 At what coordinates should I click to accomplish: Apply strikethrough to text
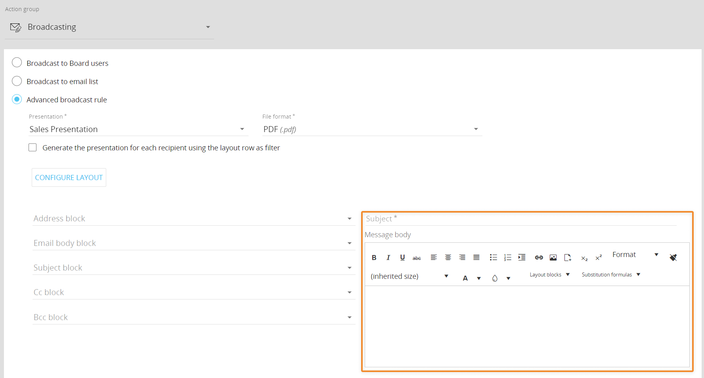417,258
